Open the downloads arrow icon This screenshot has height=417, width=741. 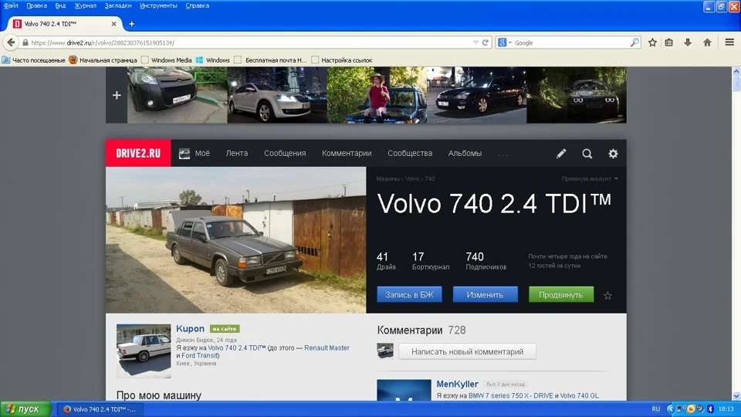point(688,42)
